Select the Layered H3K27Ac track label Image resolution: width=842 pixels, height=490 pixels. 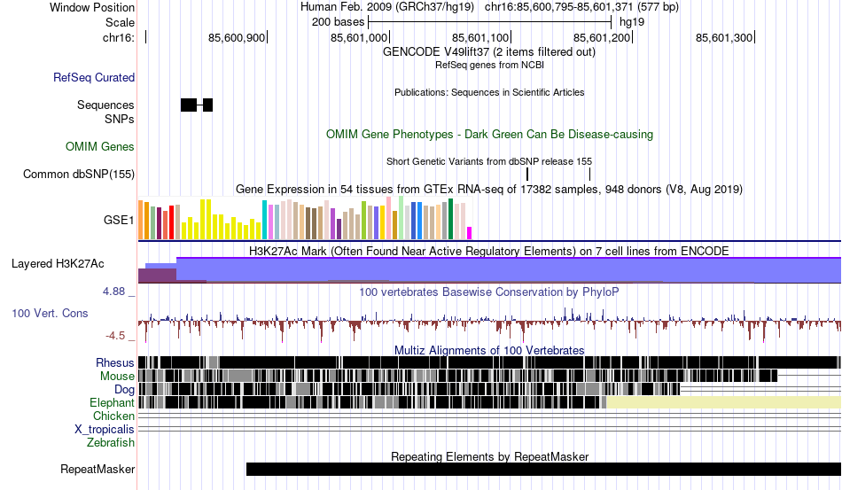tap(58, 263)
